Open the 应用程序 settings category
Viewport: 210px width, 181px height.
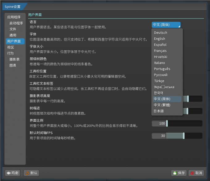[x=14, y=17]
